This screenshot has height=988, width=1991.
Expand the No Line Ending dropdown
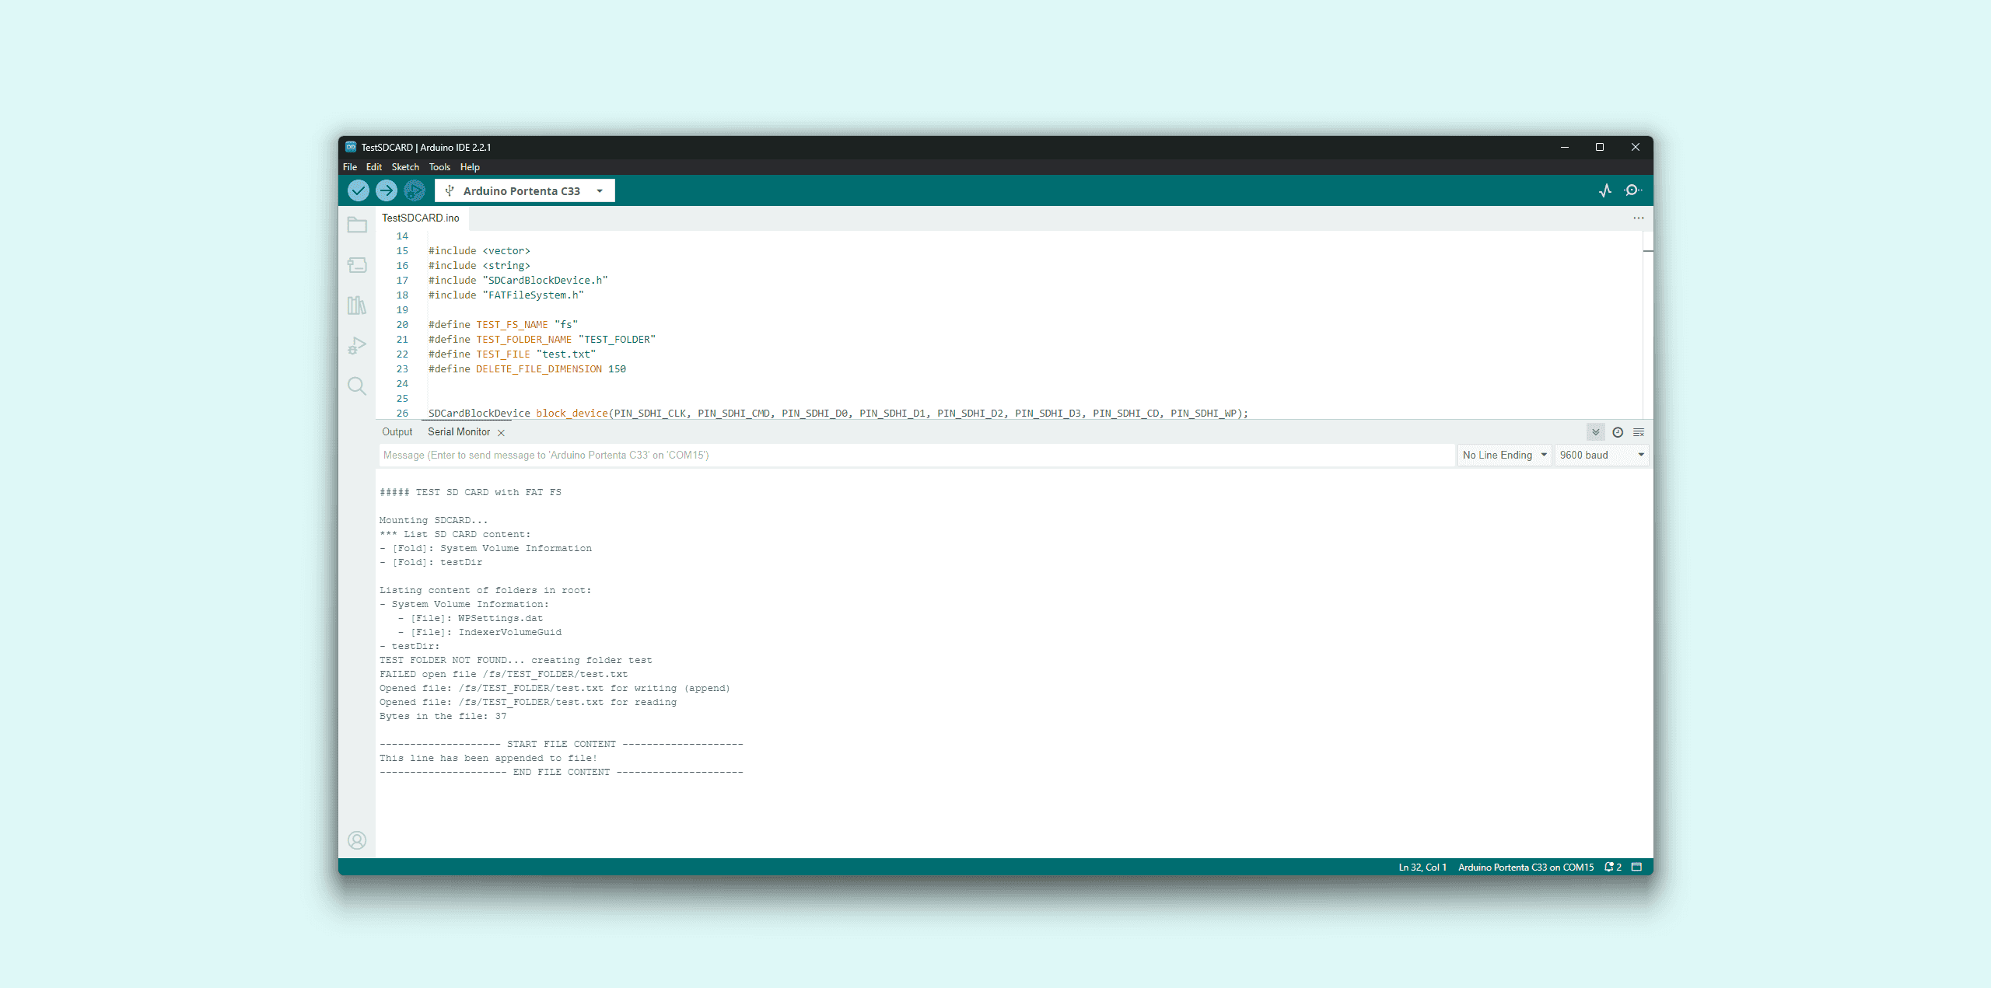pos(1504,455)
